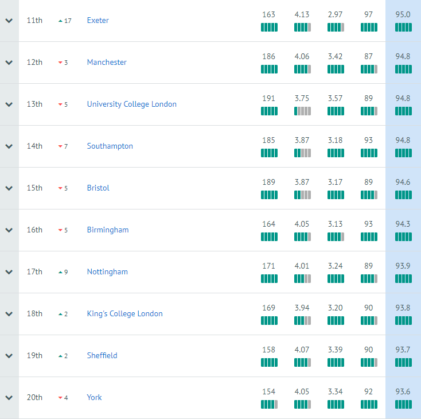Image resolution: width=421 pixels, height=419 pixels.
Task: Expand the Bristol row chevron
Action: click(9, 188)
